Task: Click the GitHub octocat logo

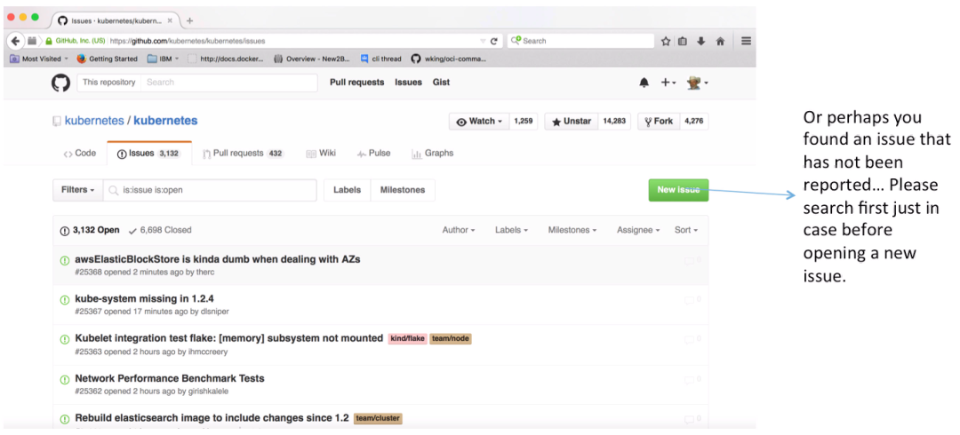Action: coord(60,83)
